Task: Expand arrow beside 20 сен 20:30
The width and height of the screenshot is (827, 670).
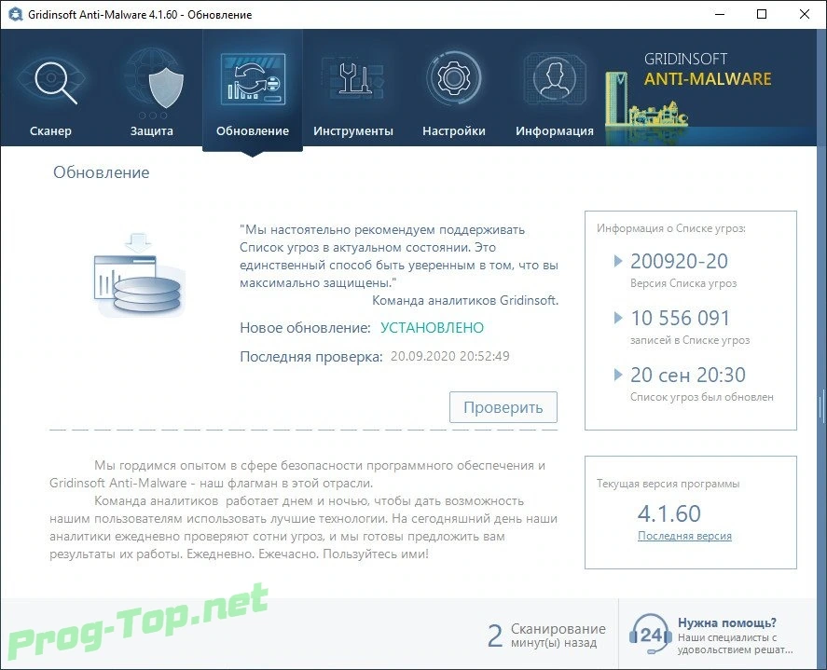Action: [x=618, y=375]
